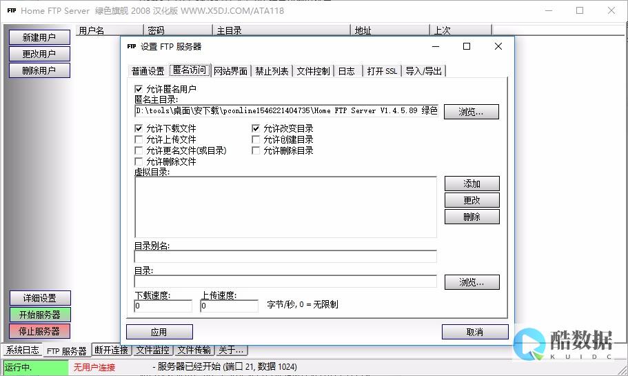This screenshot has width=628, height=376.
Task: Switch to the 普通设置 tab
Action: tap(148, 71)
